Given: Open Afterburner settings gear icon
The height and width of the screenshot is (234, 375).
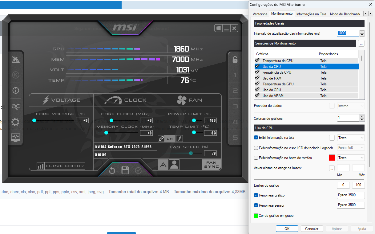Looking at the screenshot, I should [15, 122].
